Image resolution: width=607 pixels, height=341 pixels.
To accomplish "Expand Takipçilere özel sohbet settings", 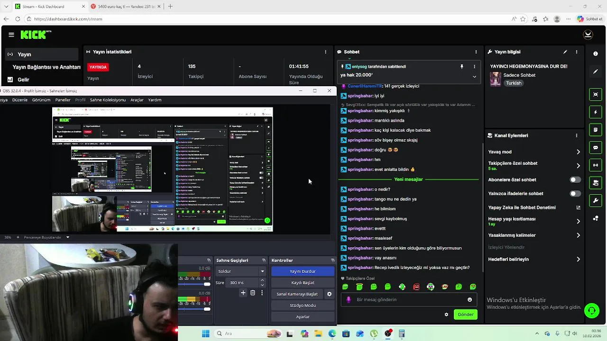I will (x=579, y=166).
